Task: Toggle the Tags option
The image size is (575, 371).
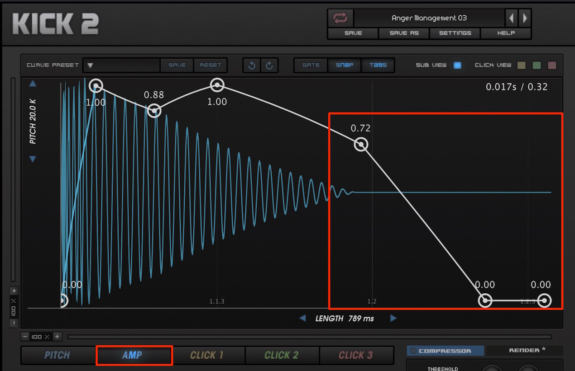Action: [x=378, y=65]
